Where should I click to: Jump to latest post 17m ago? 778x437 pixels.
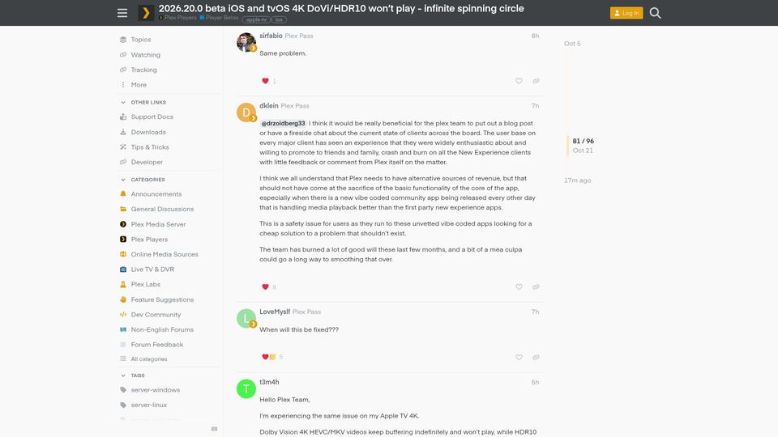(577, 180)
